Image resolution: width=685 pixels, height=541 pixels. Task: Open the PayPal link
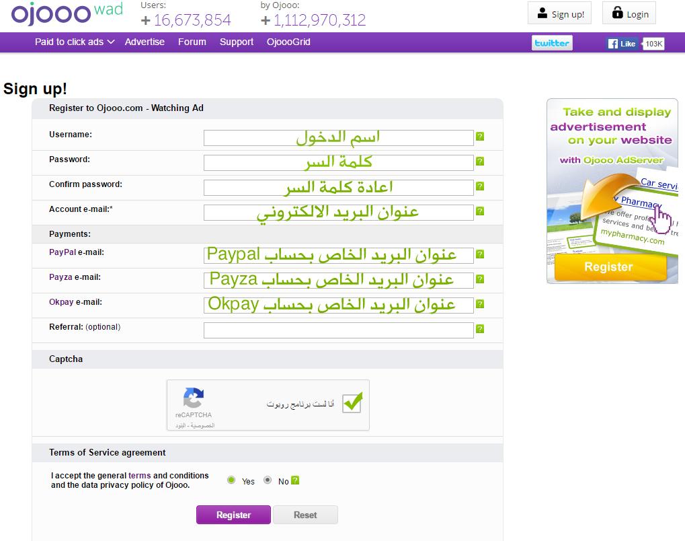coord(63,252)
